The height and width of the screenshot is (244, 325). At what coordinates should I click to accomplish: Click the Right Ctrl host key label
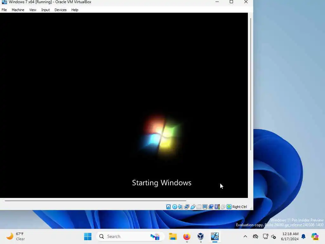coord(239,207)
